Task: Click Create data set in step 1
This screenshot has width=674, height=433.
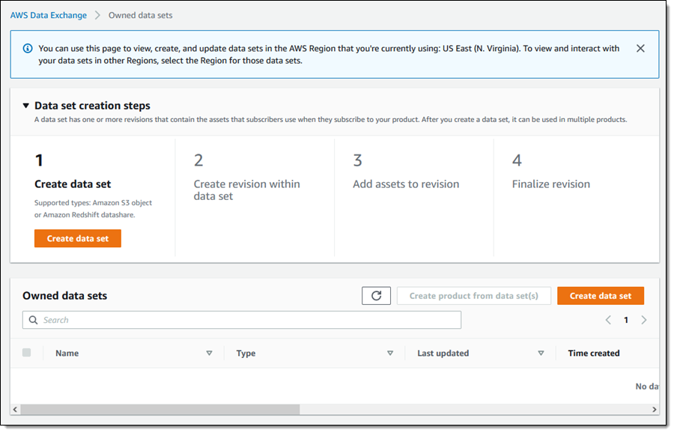Action: tap(78, 238)
